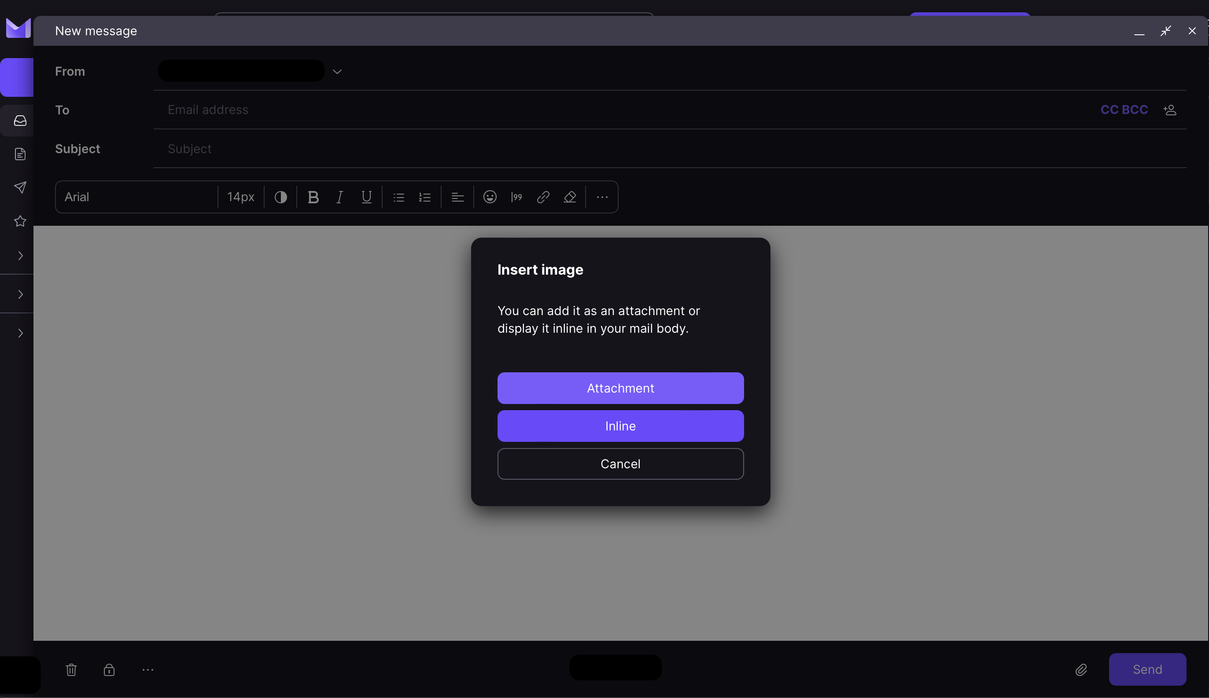Open contacts picker icon next to BCC
1209x698 pixels.
pos(1170,110)
